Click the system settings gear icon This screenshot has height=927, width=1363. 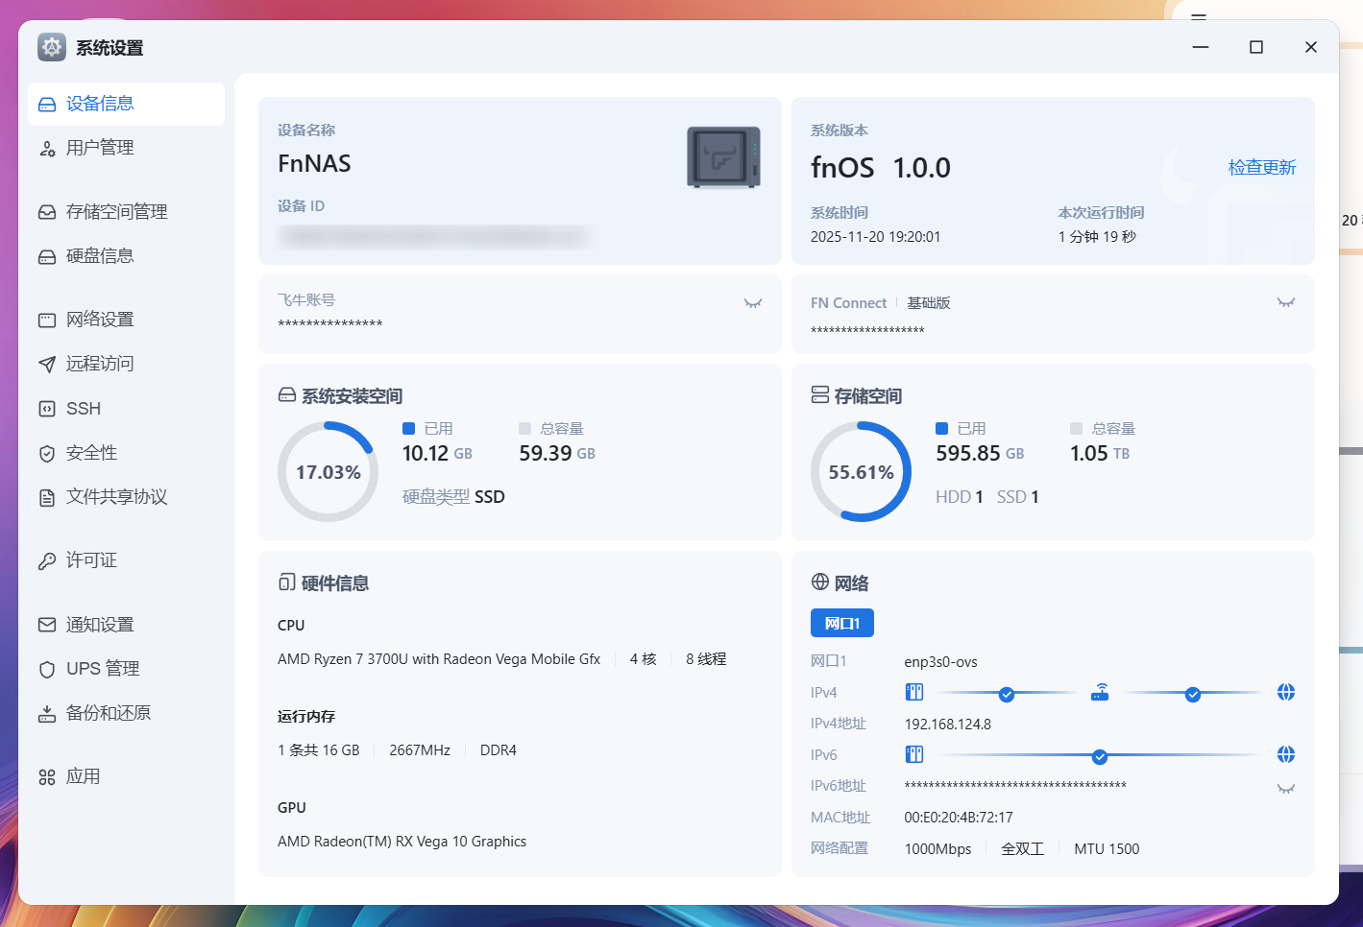(x=52, y=47)
